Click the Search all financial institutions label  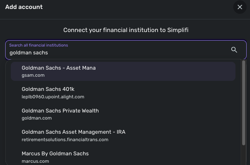tap(38, 45)
